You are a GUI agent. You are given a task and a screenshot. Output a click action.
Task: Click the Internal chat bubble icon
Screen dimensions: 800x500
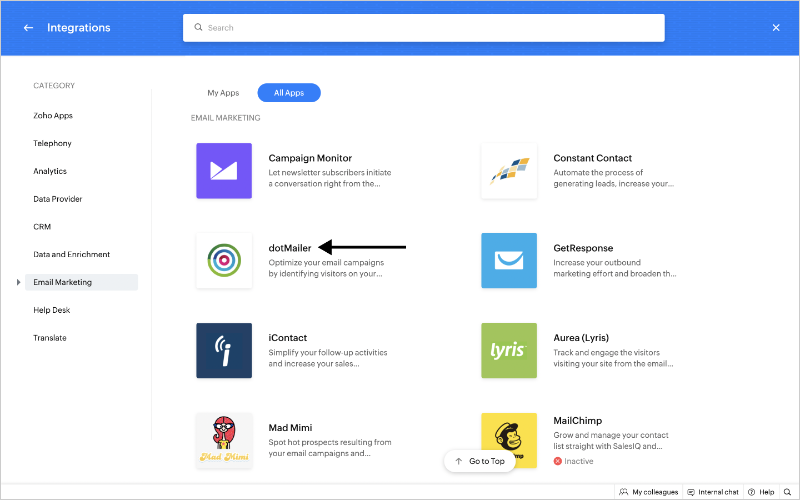click(x=691, y=492)
